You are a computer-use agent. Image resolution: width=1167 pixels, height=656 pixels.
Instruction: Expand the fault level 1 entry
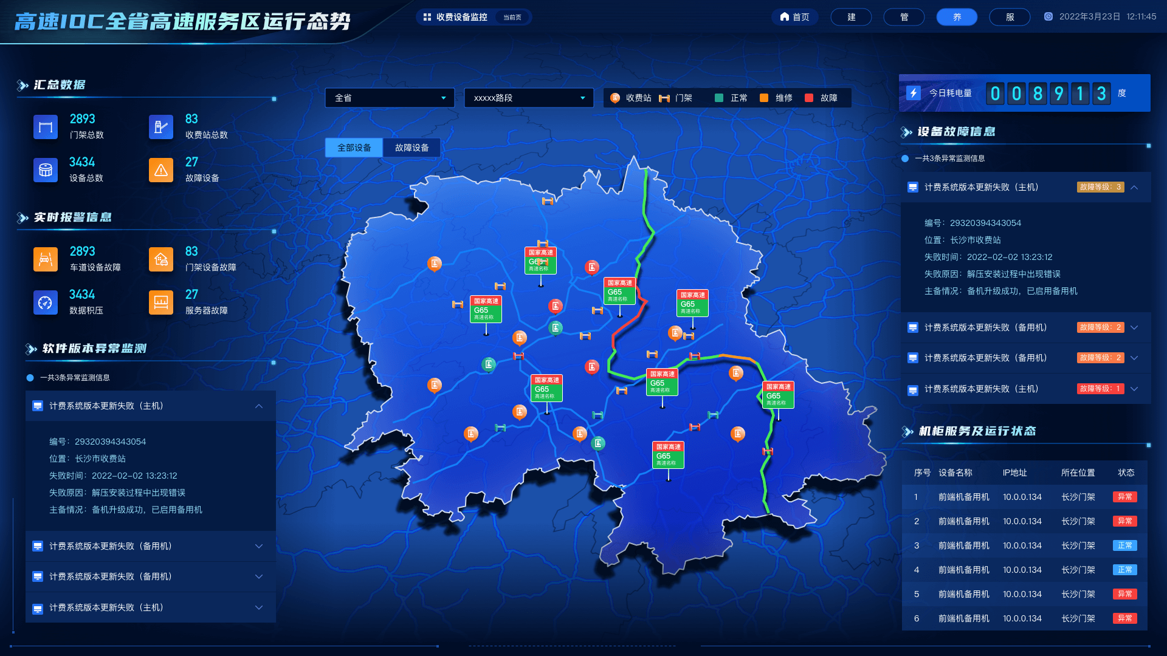pos(1134,389)
